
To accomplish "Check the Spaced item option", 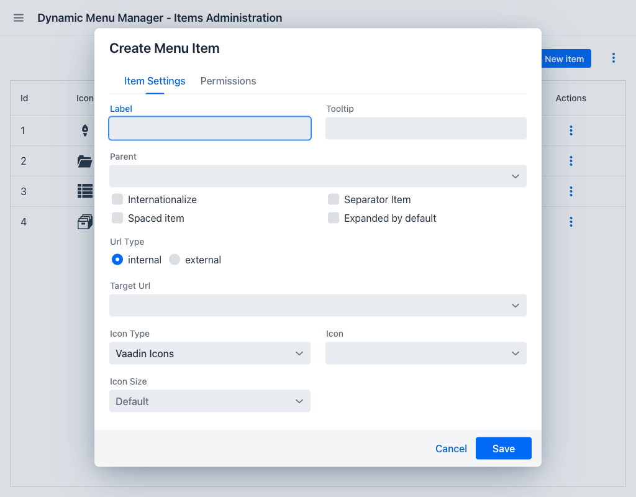I will click(x=117, y=218).
